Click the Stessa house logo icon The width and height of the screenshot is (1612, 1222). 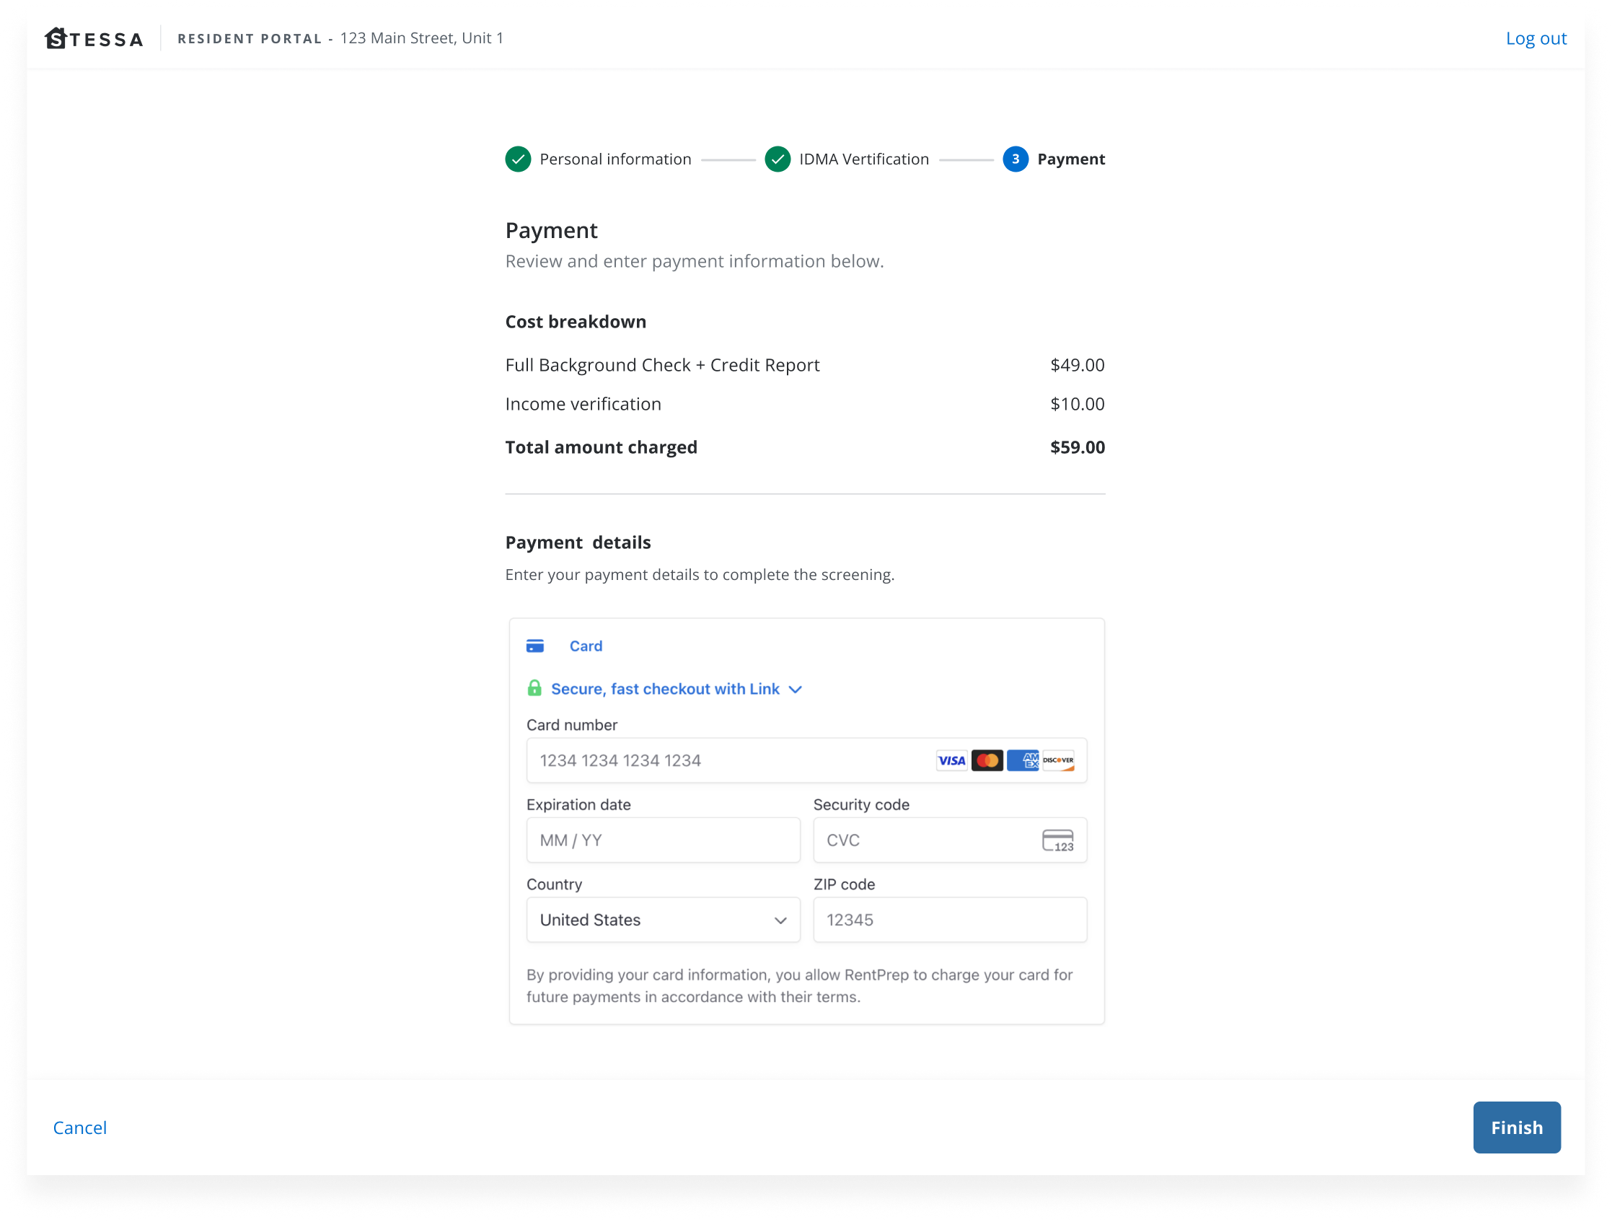tap(56, 38)
